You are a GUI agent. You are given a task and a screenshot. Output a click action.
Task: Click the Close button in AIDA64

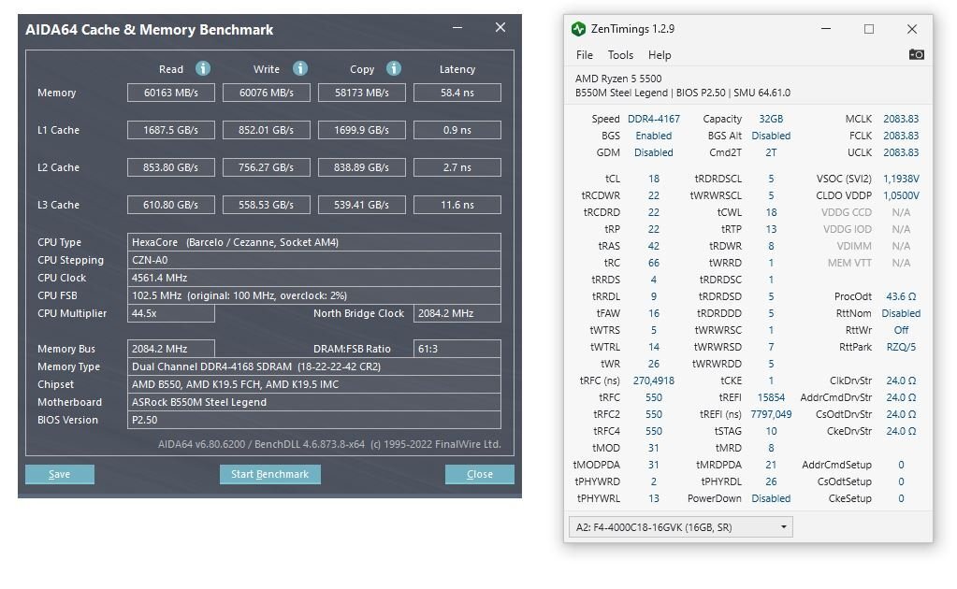(479, 474)
